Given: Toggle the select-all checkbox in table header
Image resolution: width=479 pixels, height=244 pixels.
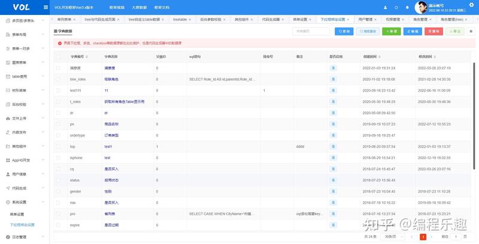Looking at the screenshot, I should (58, 57).
